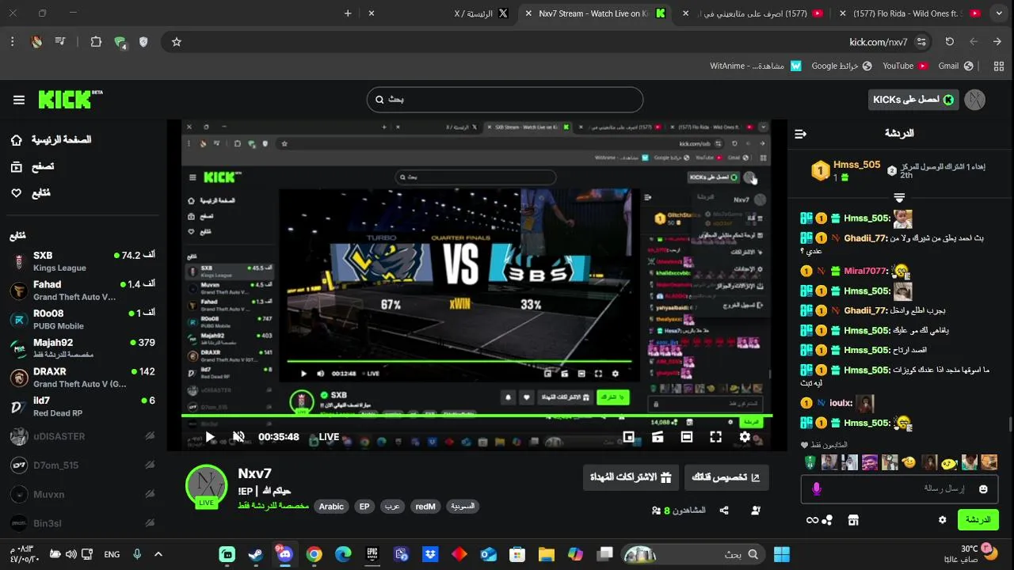The height and width of the screenshot is (570, 1014).
Task: Open Majah92 channel in sidebar
Action: pos(82,348)
